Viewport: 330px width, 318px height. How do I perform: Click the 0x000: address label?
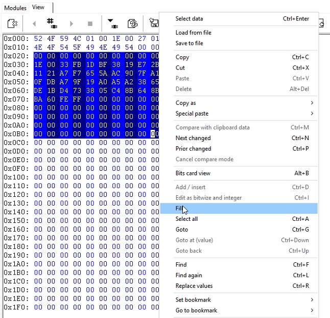click(16, 38)
